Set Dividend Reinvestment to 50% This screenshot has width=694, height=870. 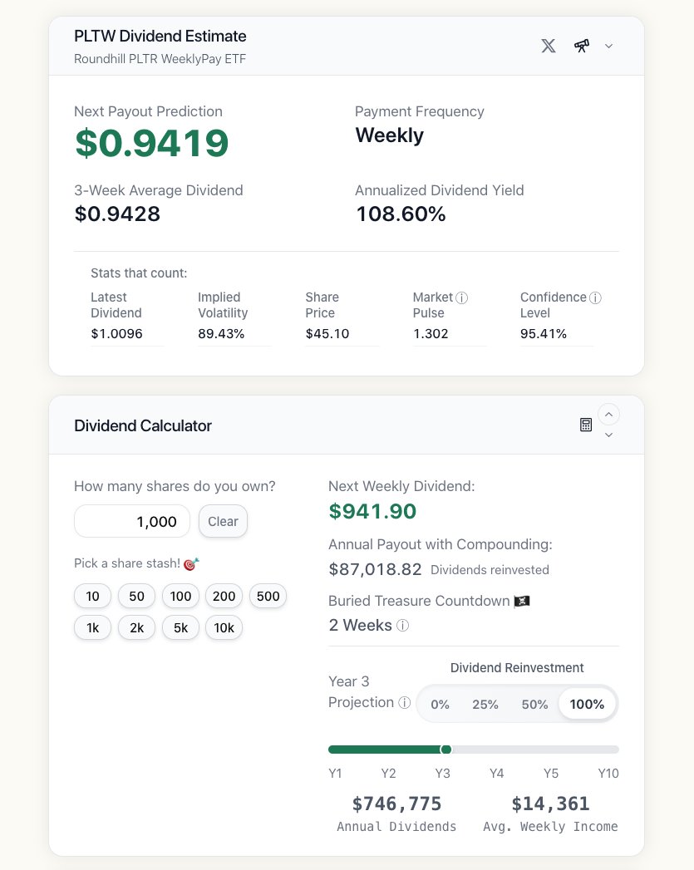tap(534, 704)
